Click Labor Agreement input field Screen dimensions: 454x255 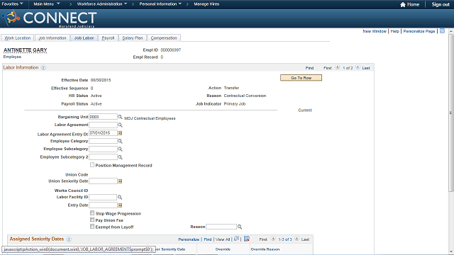click(103, 125)
